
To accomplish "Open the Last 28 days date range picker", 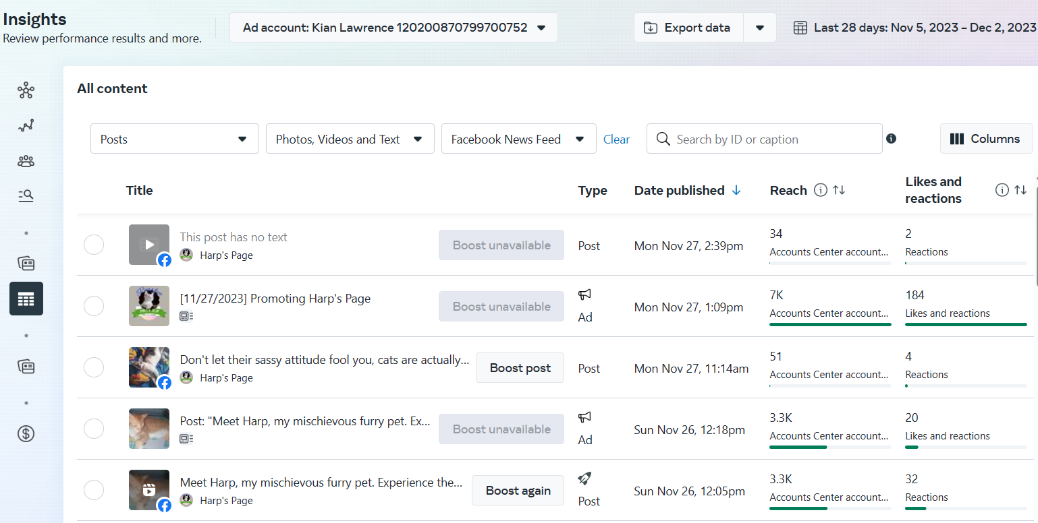I will 914,28.
